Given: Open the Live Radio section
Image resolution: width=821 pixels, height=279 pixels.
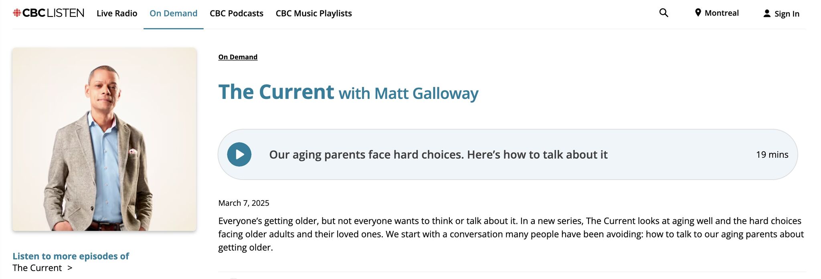Looking at the screenshot, I should coord(117,14).
